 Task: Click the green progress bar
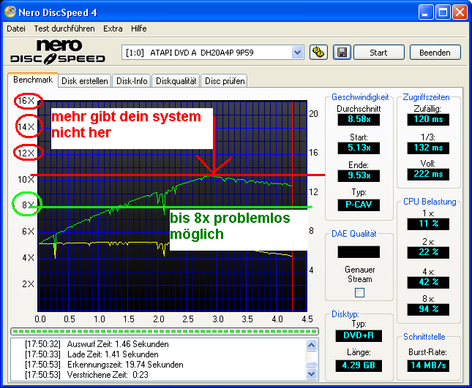pos(165,332)
